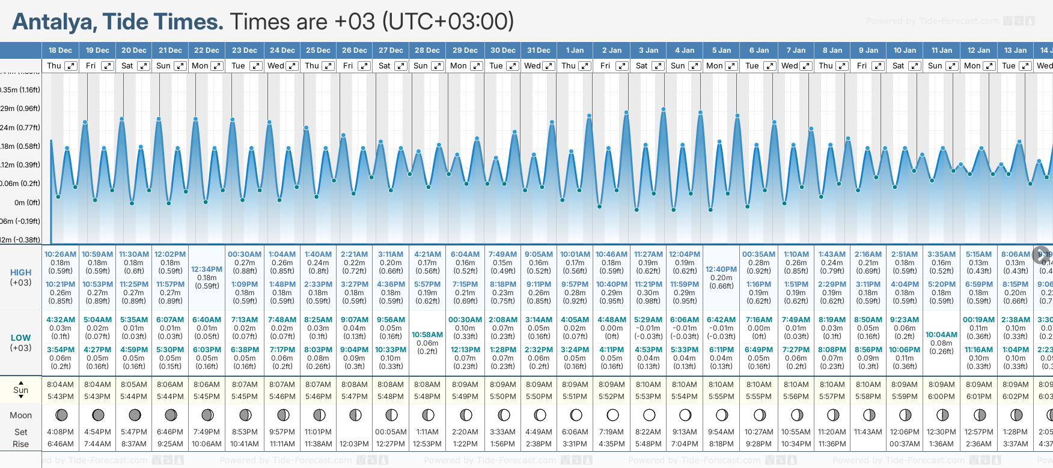The height and width of the screenshot is (468, 1053).
Task: Select the 5 Jan date header
Action: coord(721,50)
